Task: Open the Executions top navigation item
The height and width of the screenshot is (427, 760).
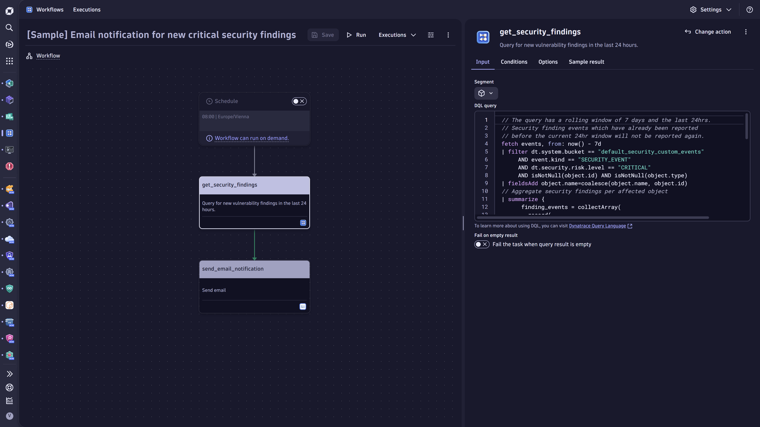Action: click(x=87, y=9)
